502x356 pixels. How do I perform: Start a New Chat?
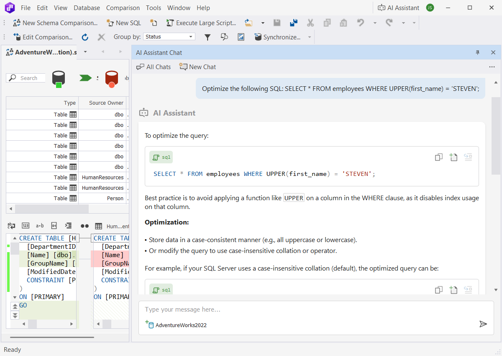pyautogui.click(x=197, y=67)
